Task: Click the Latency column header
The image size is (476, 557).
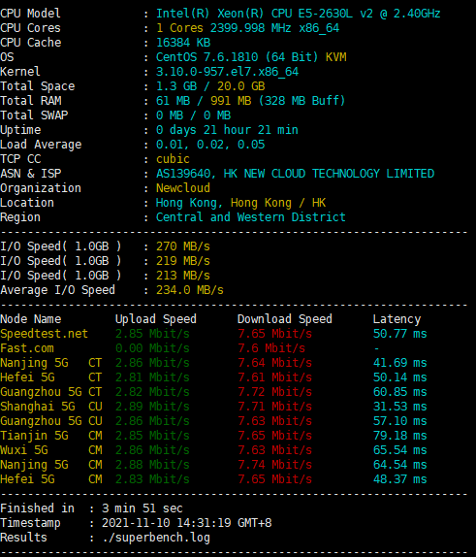Action: click(x=397, y=319)
